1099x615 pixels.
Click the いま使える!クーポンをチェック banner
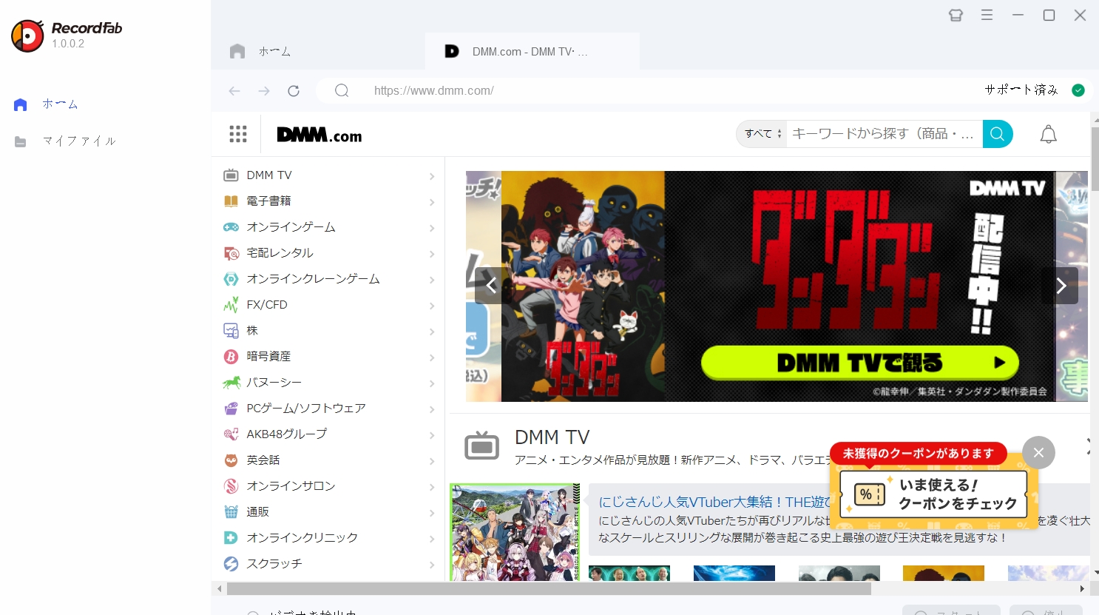933,494
